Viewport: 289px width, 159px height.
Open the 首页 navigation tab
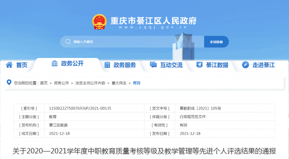click(21, 65)
